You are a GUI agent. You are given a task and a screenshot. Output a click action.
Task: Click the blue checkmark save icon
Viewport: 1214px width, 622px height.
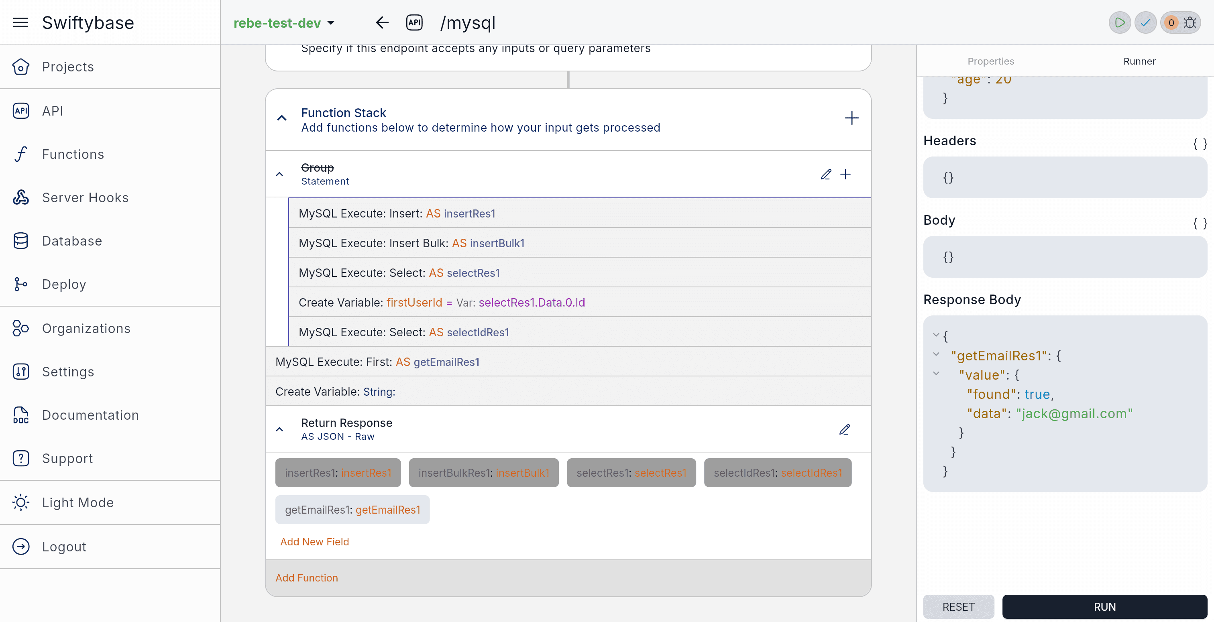(1146, 22)
